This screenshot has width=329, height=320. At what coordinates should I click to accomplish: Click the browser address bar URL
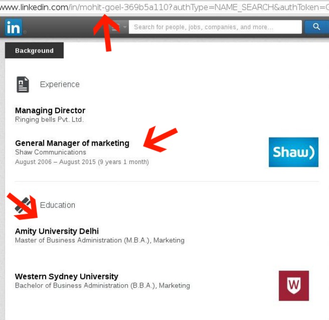pyautogui.click(x=164, y=7)
